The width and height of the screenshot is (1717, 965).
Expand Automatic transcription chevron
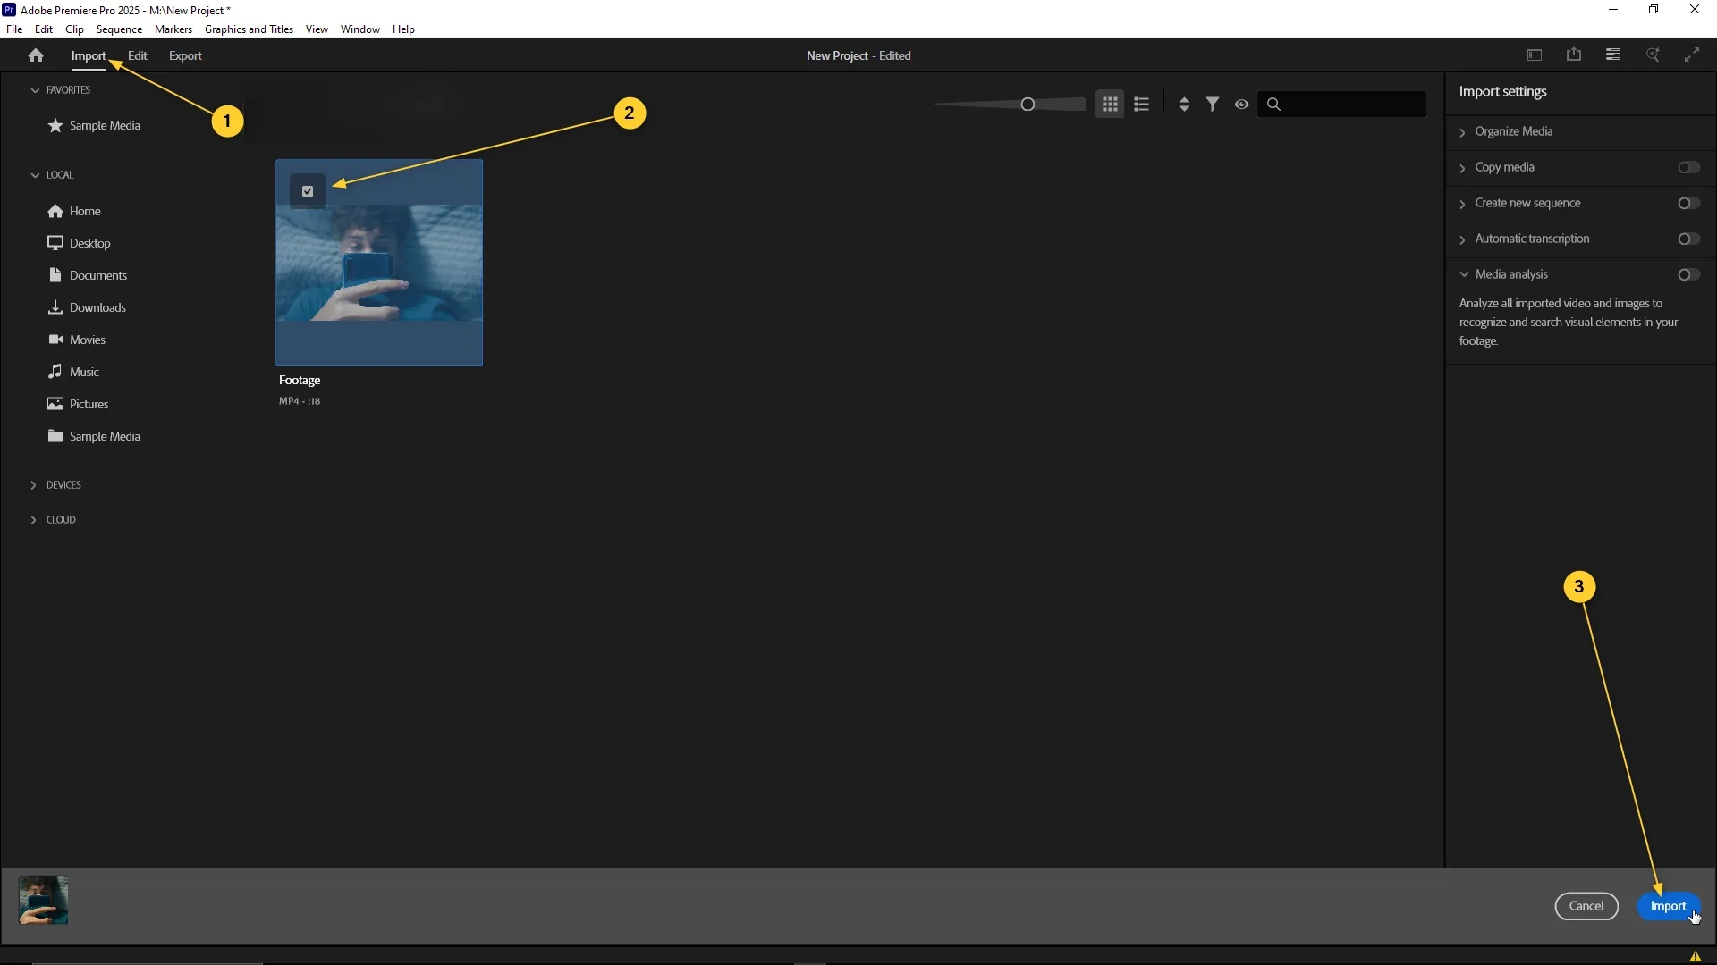(1463, 239)
